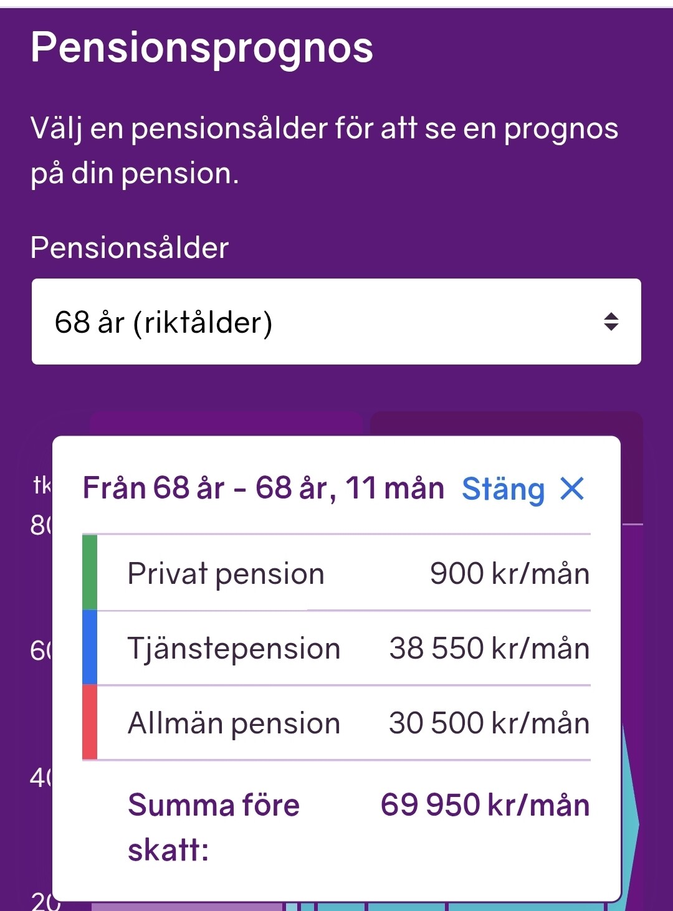673x911 pixels.
Task: Click the Allmän pension row label
Action: [234, 723]
